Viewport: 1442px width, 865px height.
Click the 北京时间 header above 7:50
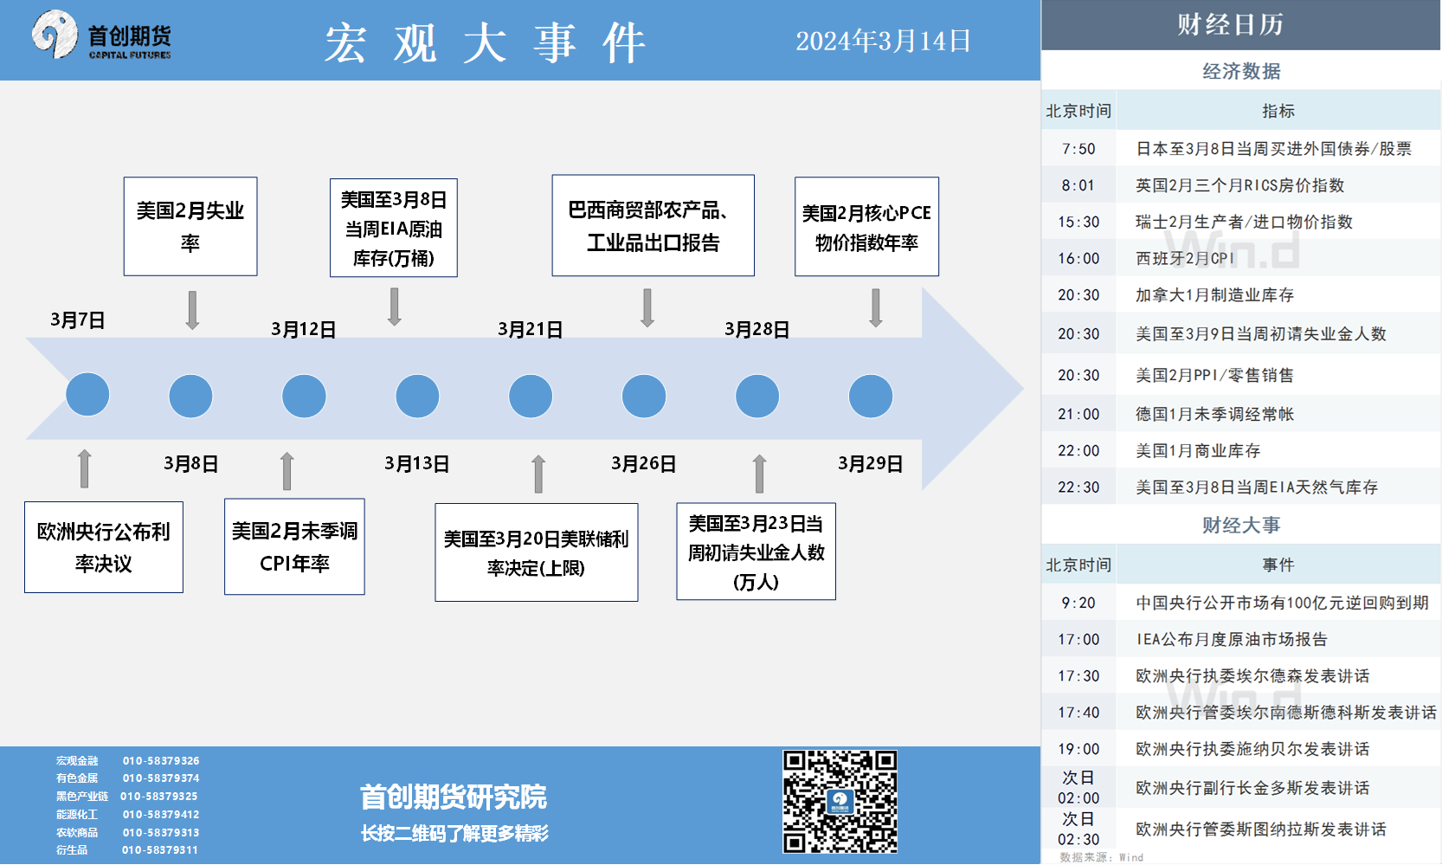tap(1078, 111)
